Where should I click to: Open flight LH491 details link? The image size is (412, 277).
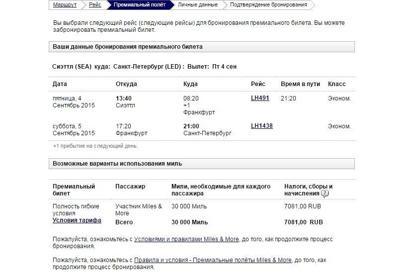[x=260, y=98]
